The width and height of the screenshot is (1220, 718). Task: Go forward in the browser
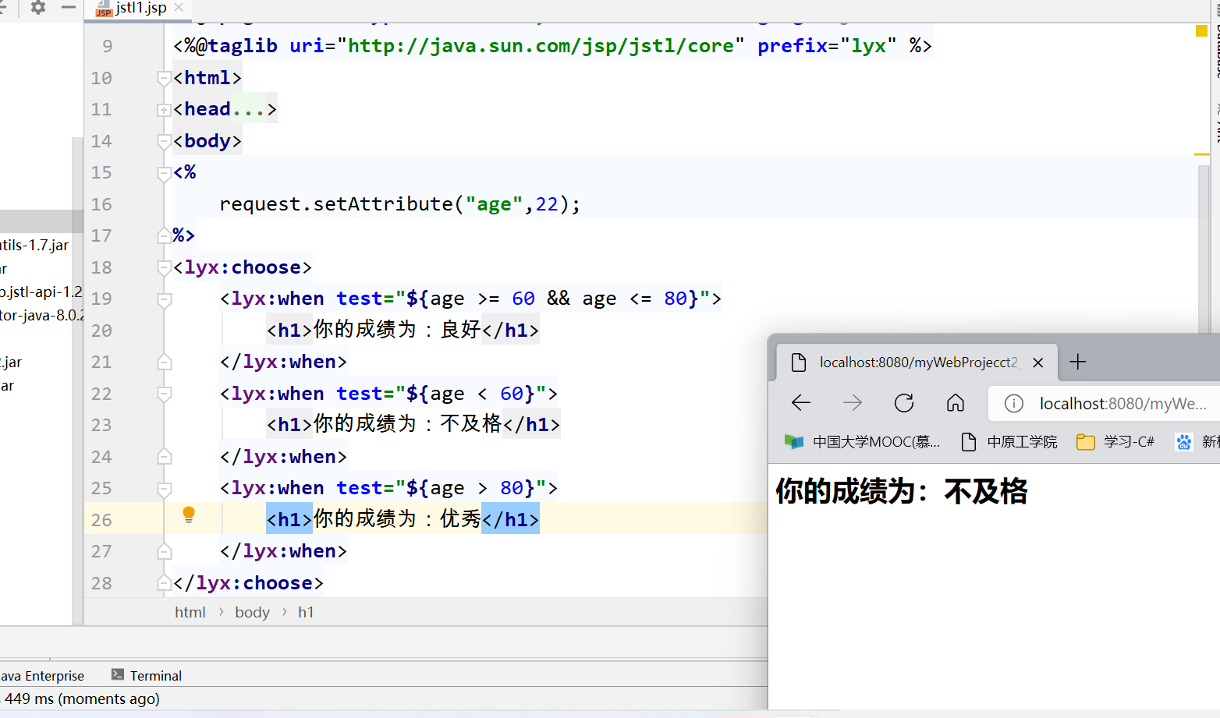(853, 403)
